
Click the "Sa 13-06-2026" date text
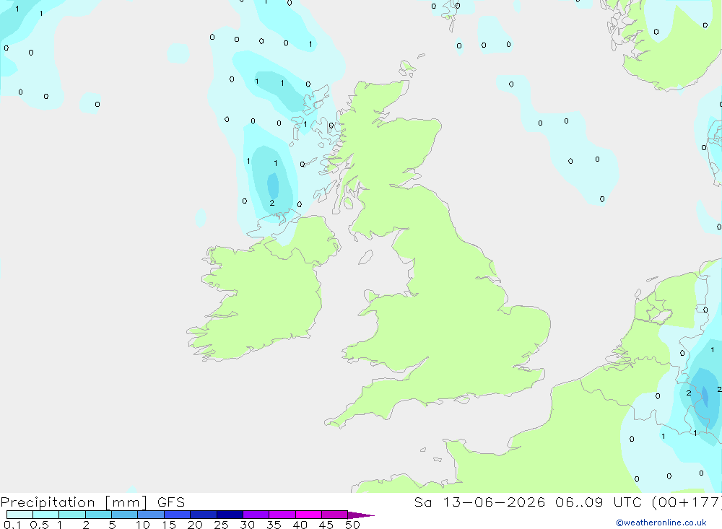(x=479, y=502)
